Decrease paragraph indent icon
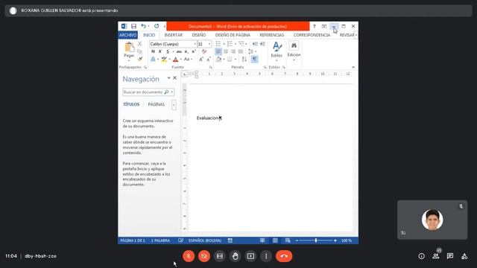Viewport: 477px width, 268px height. click(x=255, y=44)
